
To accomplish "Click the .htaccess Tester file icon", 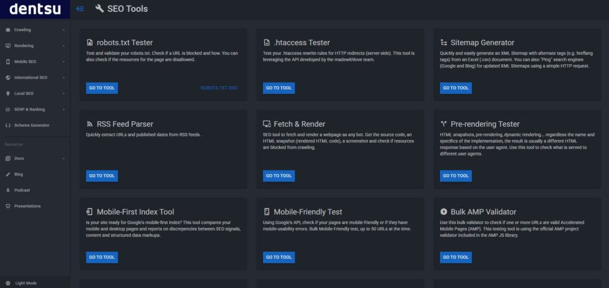I will click(266, 43).
